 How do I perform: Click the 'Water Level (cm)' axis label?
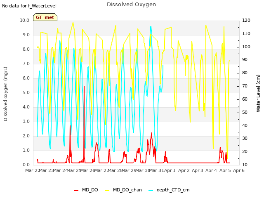258,94
